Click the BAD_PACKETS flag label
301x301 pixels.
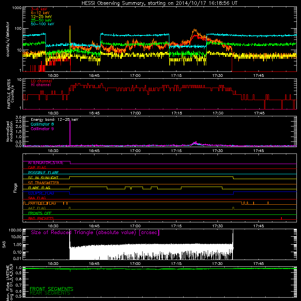[41, 219]
